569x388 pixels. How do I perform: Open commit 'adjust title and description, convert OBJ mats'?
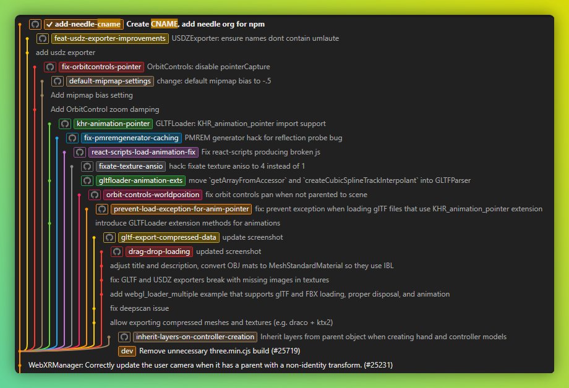click(252, 266)
